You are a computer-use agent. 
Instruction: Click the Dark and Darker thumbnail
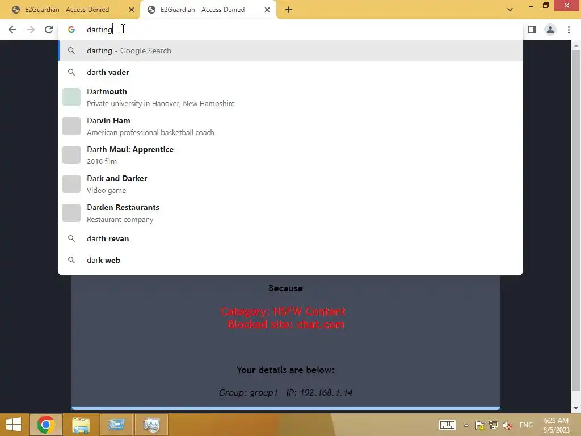click(x=71, y=184)
